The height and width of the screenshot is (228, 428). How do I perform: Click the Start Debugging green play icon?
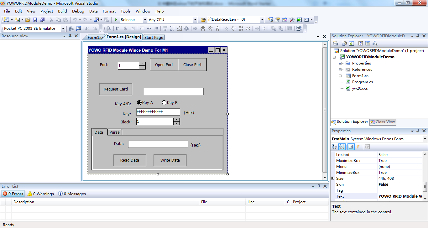click(x=116, y=20)
